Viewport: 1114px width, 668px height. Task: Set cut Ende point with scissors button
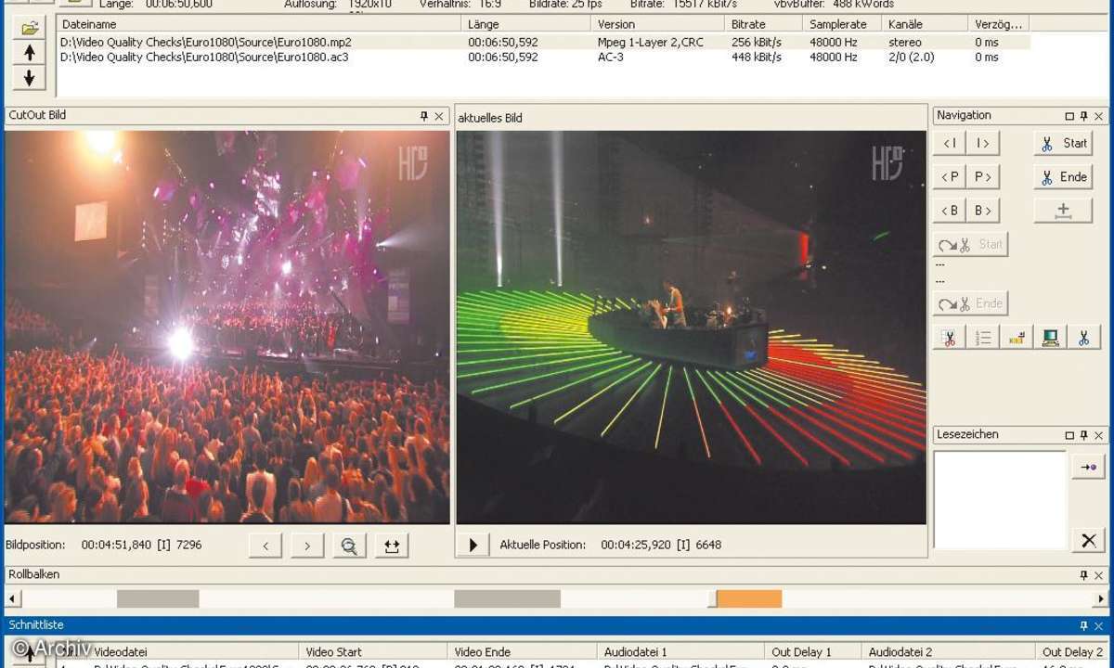[1063, 176]
